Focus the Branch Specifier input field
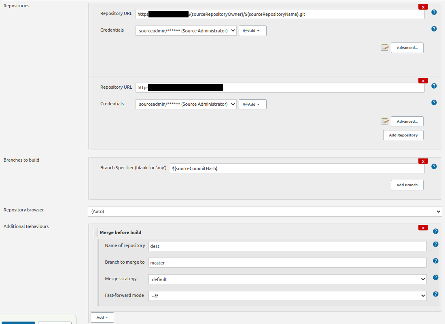The image size is (445, 324). click(x=297, y=168)
